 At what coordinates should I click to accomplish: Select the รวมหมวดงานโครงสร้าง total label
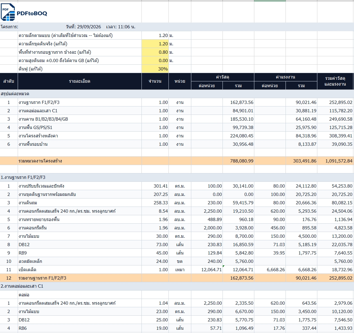click(40, 161)
